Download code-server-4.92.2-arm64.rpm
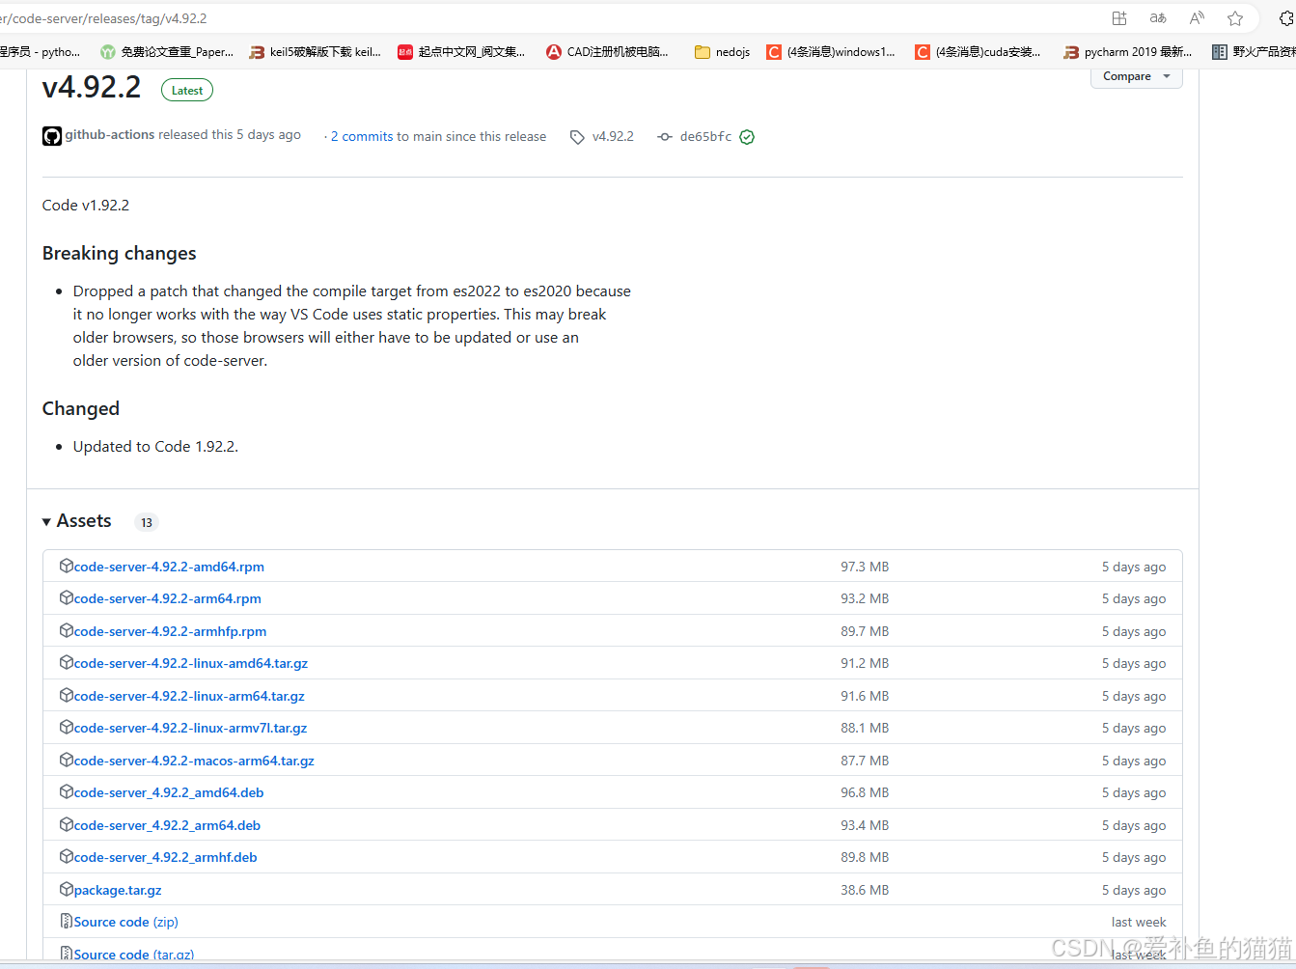1296x969 pixels. coord(168,598)
